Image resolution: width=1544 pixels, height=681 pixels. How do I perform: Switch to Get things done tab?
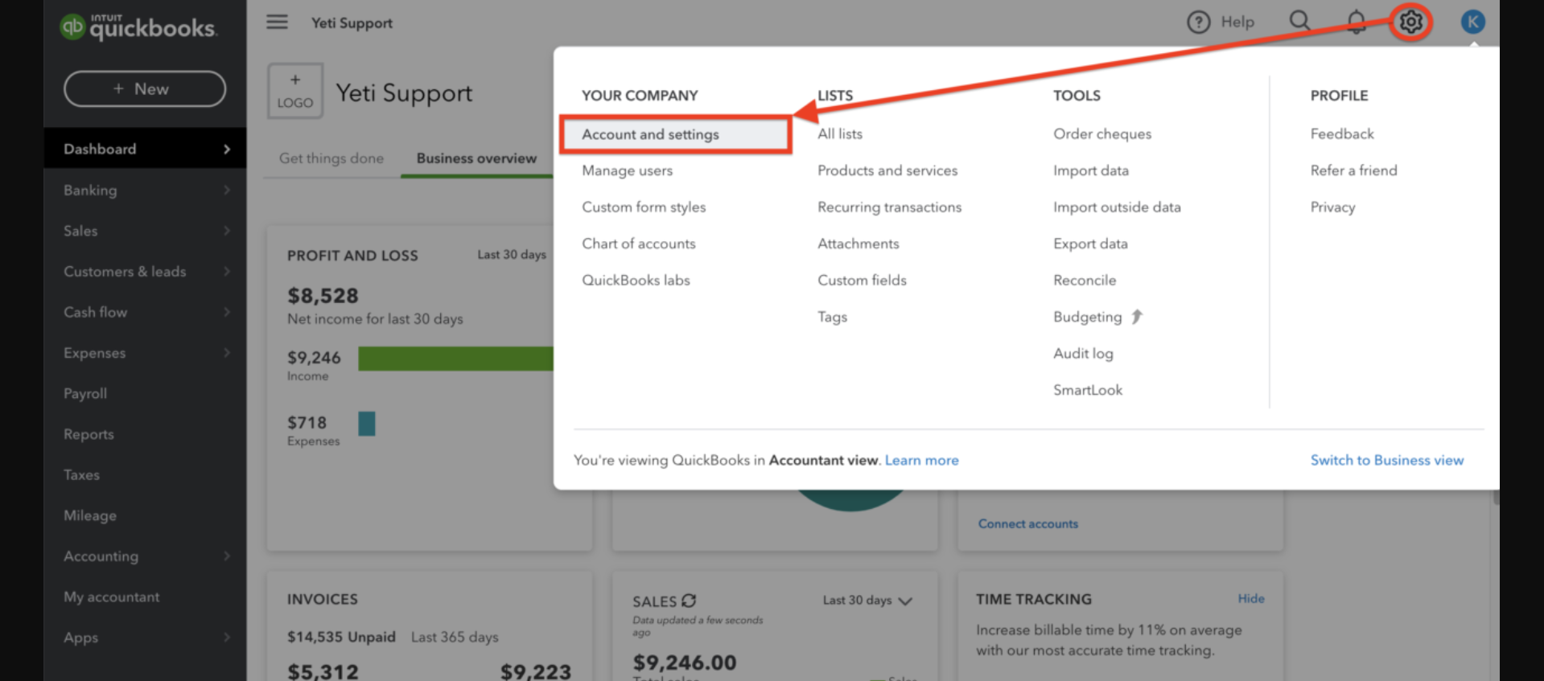point(331,158)
